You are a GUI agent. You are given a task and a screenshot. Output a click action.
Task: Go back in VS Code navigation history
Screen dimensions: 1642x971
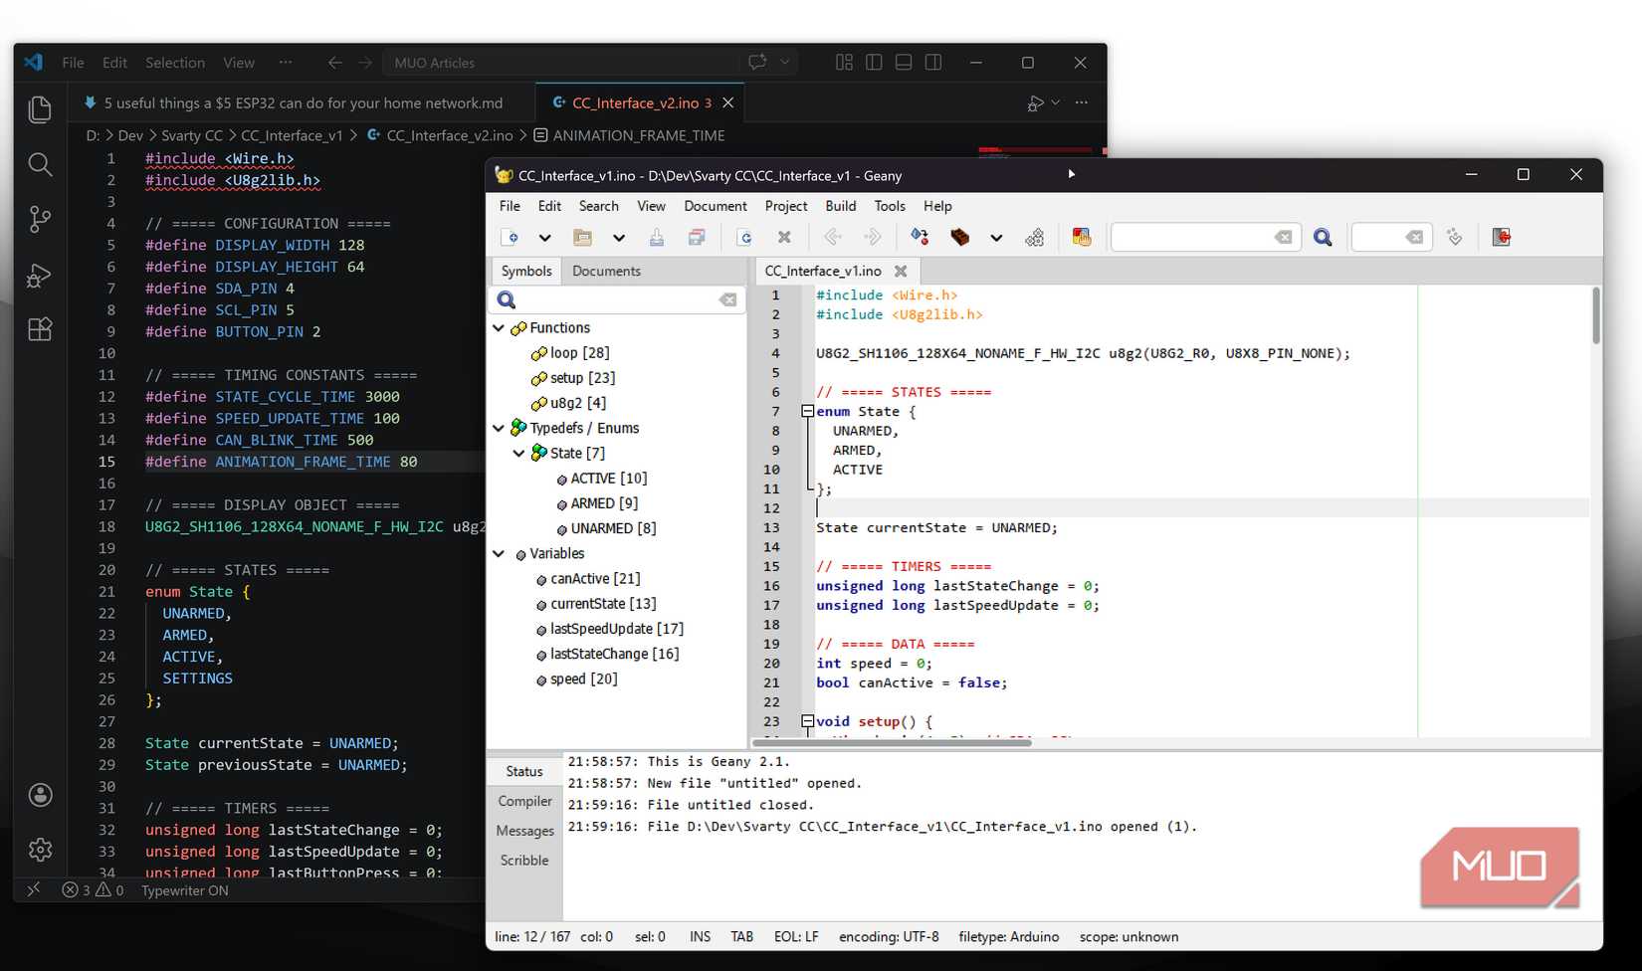334,63
